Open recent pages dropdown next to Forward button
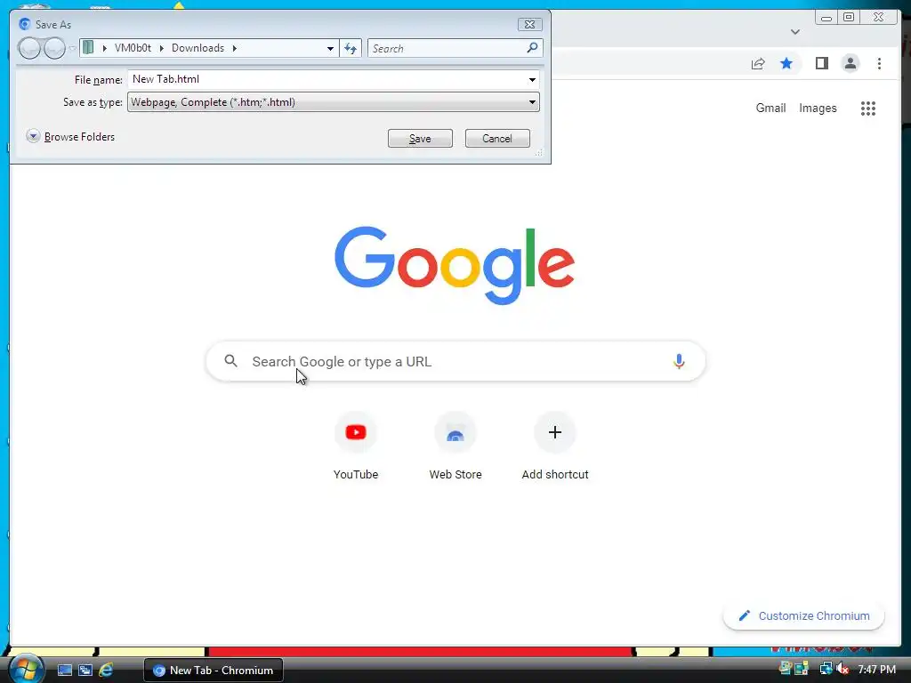This screenshot has height=683, width=911. [x=73, y=48]
